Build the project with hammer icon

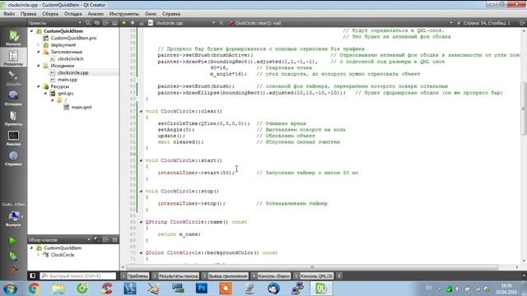click(13, 270)
